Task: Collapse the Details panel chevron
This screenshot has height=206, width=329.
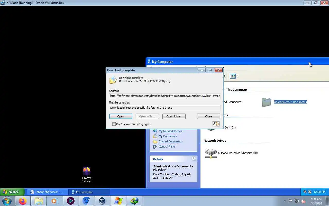Action: coord(194,159)
